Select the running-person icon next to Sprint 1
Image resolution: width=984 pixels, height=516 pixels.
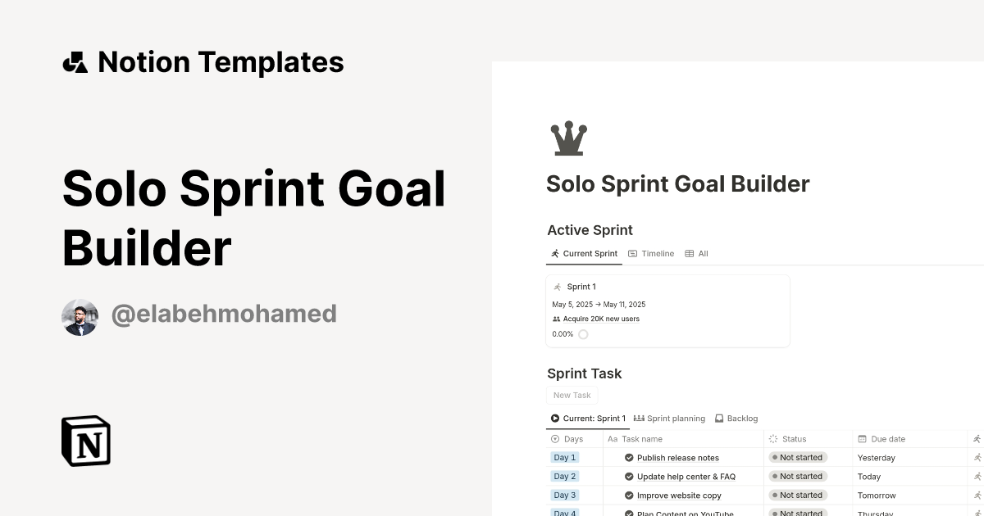click(x=558, y=287)
